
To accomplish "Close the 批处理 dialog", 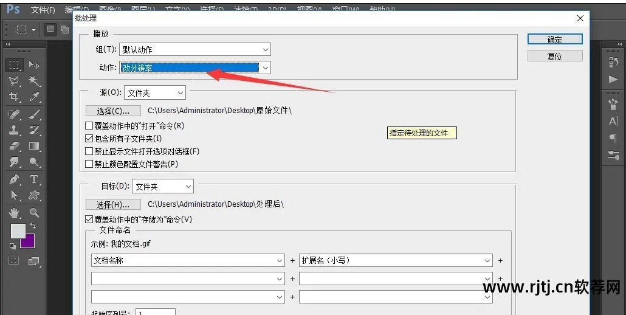I will point(580,18).
